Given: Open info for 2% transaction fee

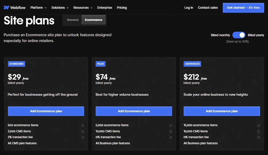Looking at the screenshot, I should tap(83, 137).
